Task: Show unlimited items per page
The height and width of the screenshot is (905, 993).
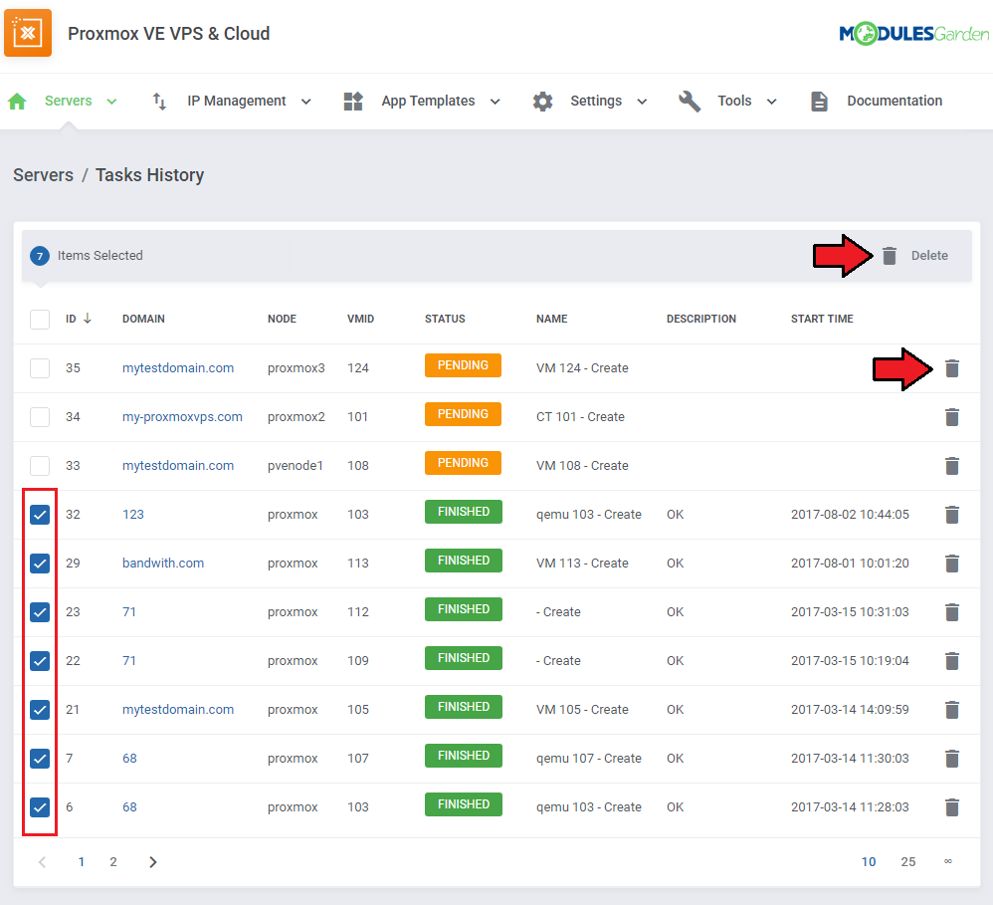Action: pos(948,861)
